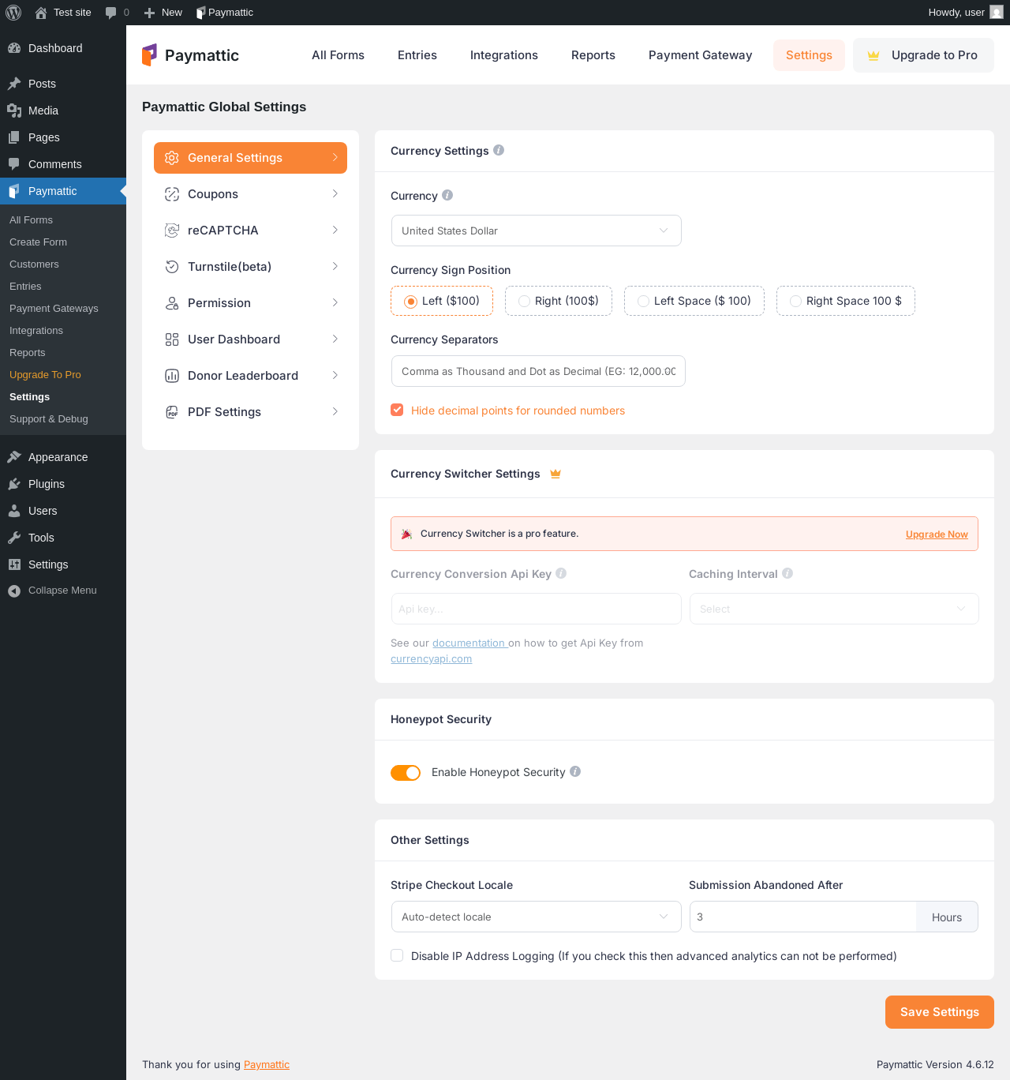Click the Turnstile(beta) shield icon
This screenshot has width=1010, height=1080.
tap(172, 267)
